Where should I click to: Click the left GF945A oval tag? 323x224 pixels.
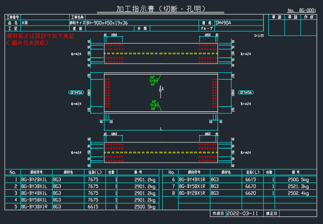coord(76,93)
